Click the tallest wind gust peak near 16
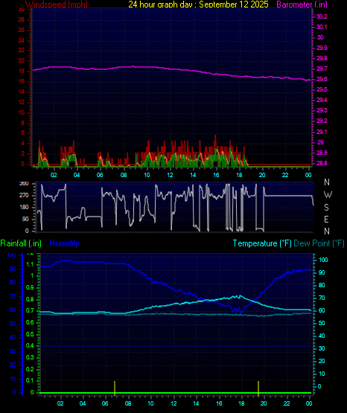The height and width of the screenshot is (413, 347). (215, 136)
